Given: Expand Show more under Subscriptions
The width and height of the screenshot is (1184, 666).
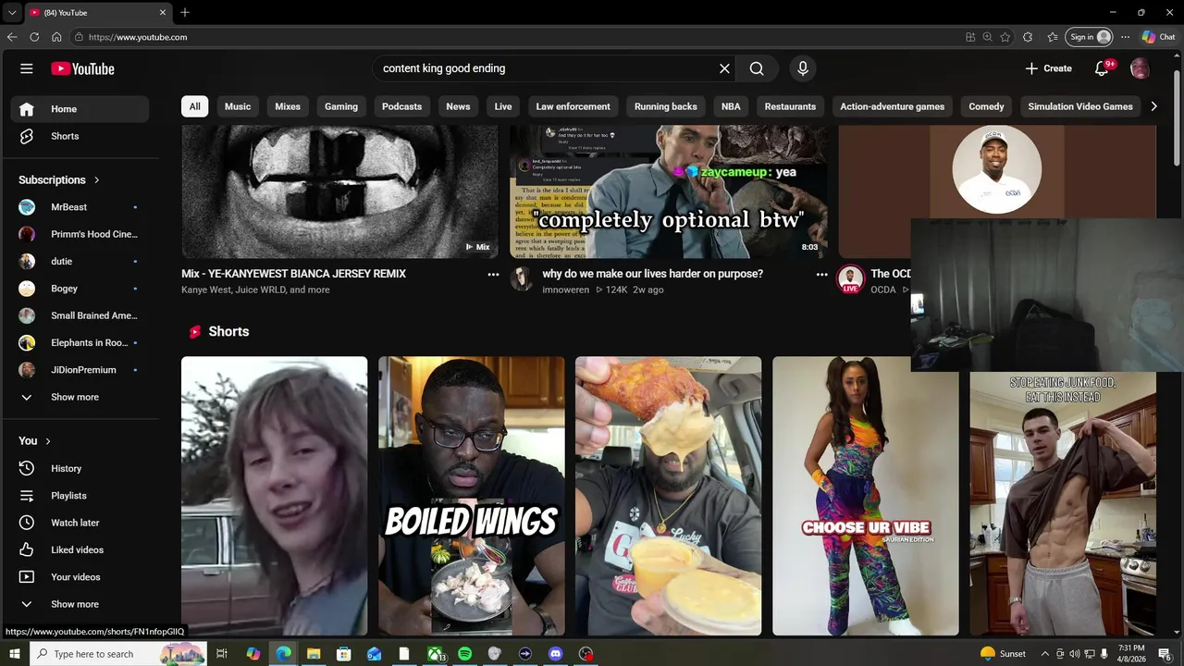Looking at the screenshot, I should (x=80, y=397).
